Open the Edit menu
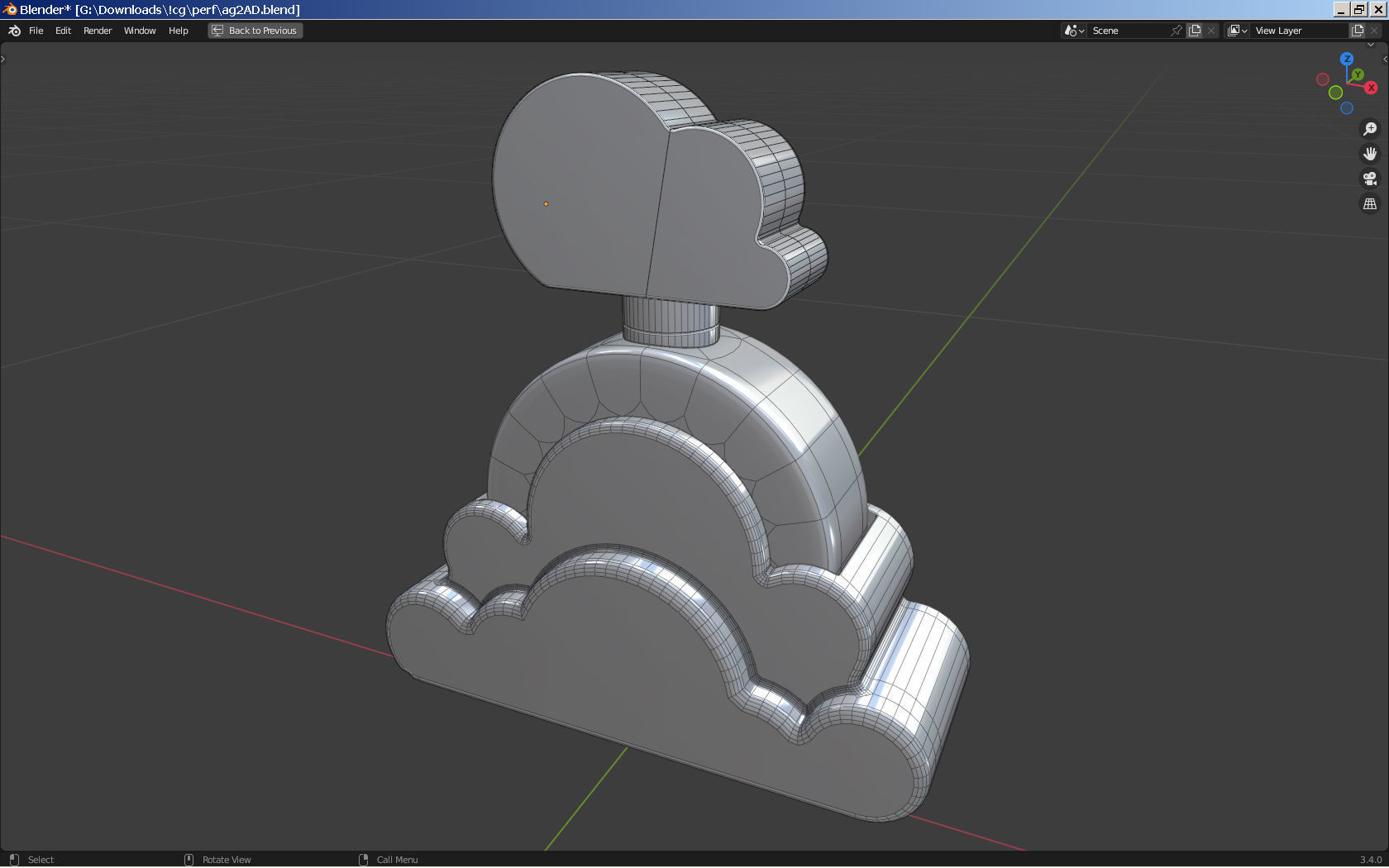 (x=63, y=31)
